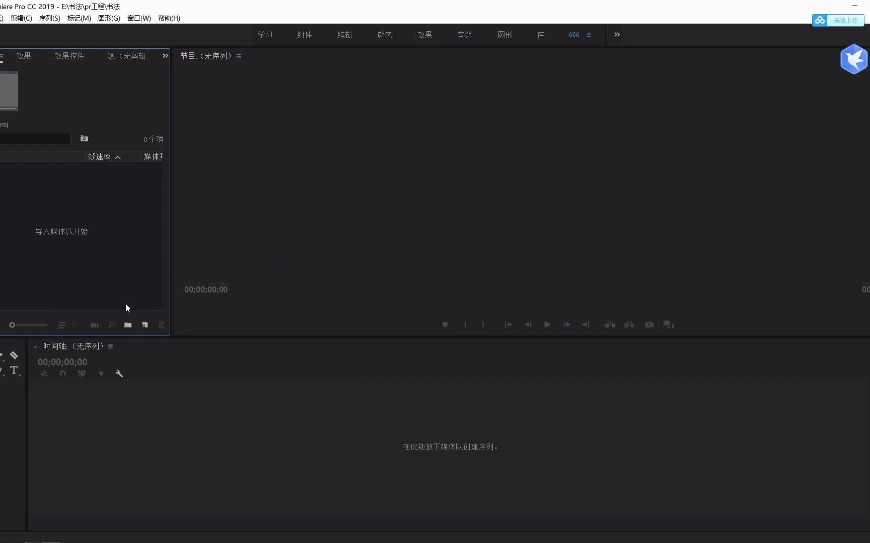
Task: Switch to the 颜色 workspace
Action: (x=385, y=35)
